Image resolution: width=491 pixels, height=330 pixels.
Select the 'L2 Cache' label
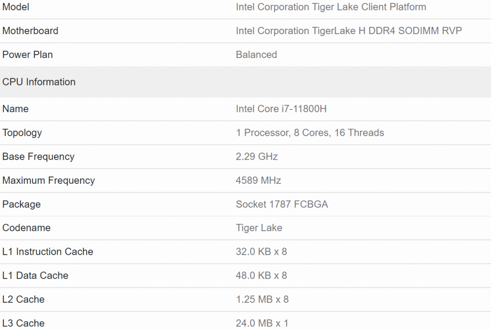23,299
